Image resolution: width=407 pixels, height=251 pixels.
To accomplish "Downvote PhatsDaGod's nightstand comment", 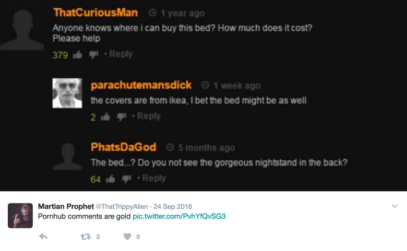I will tap(127, 179).
